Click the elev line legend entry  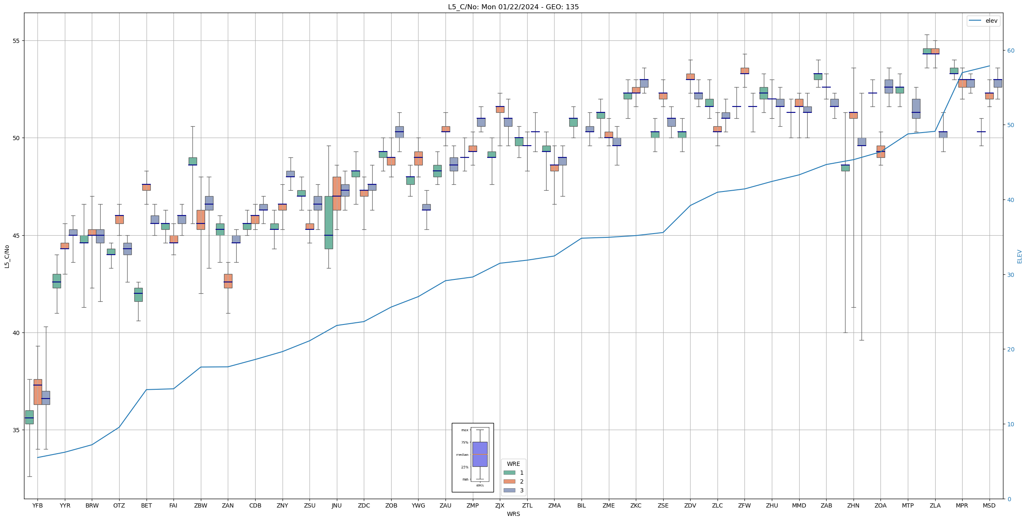(x=983, y=21)
